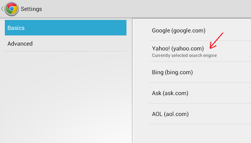The height and width of the screenshot is (143, 251).
Task: Click the divider between the left and right panels
Action: (x=132, y=81)
